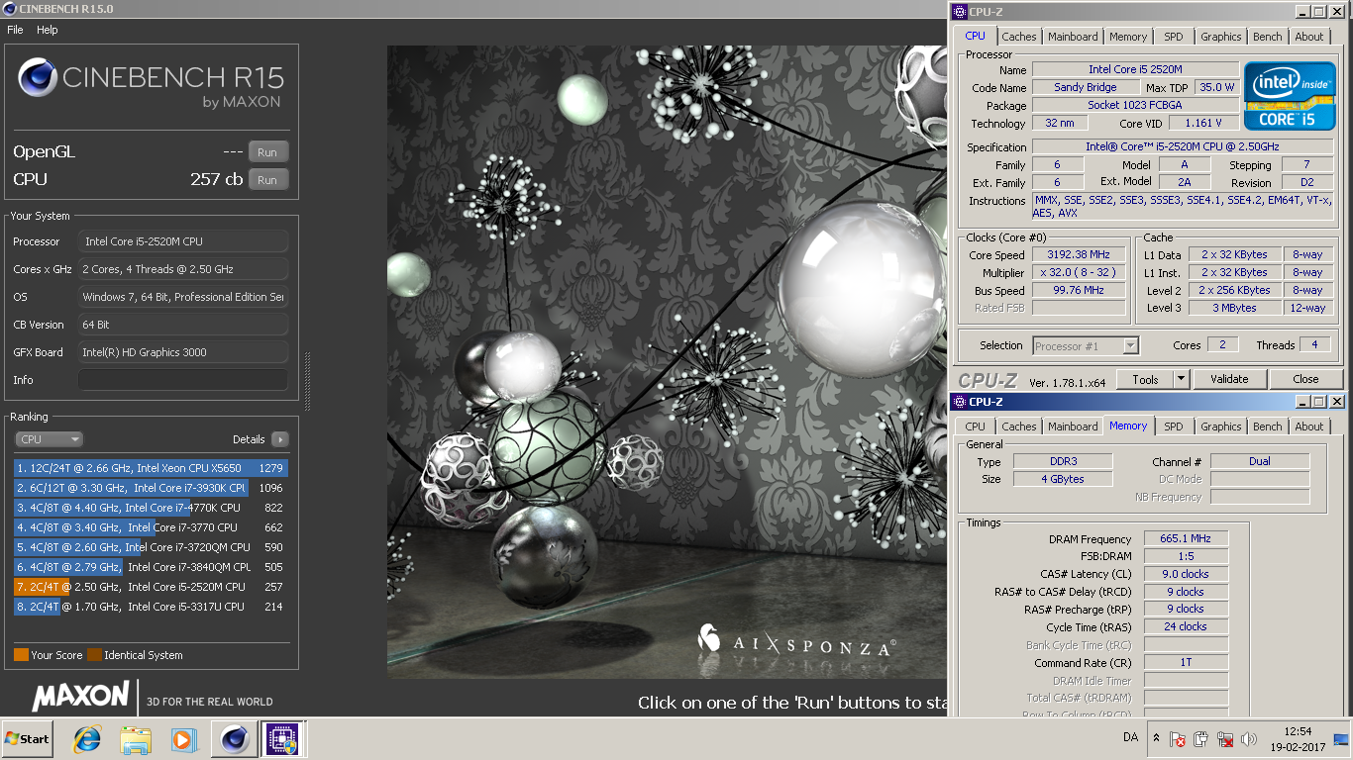Switch to Cinebench taskbar icon
This screenshot has height=760, width=1353.
234,739
